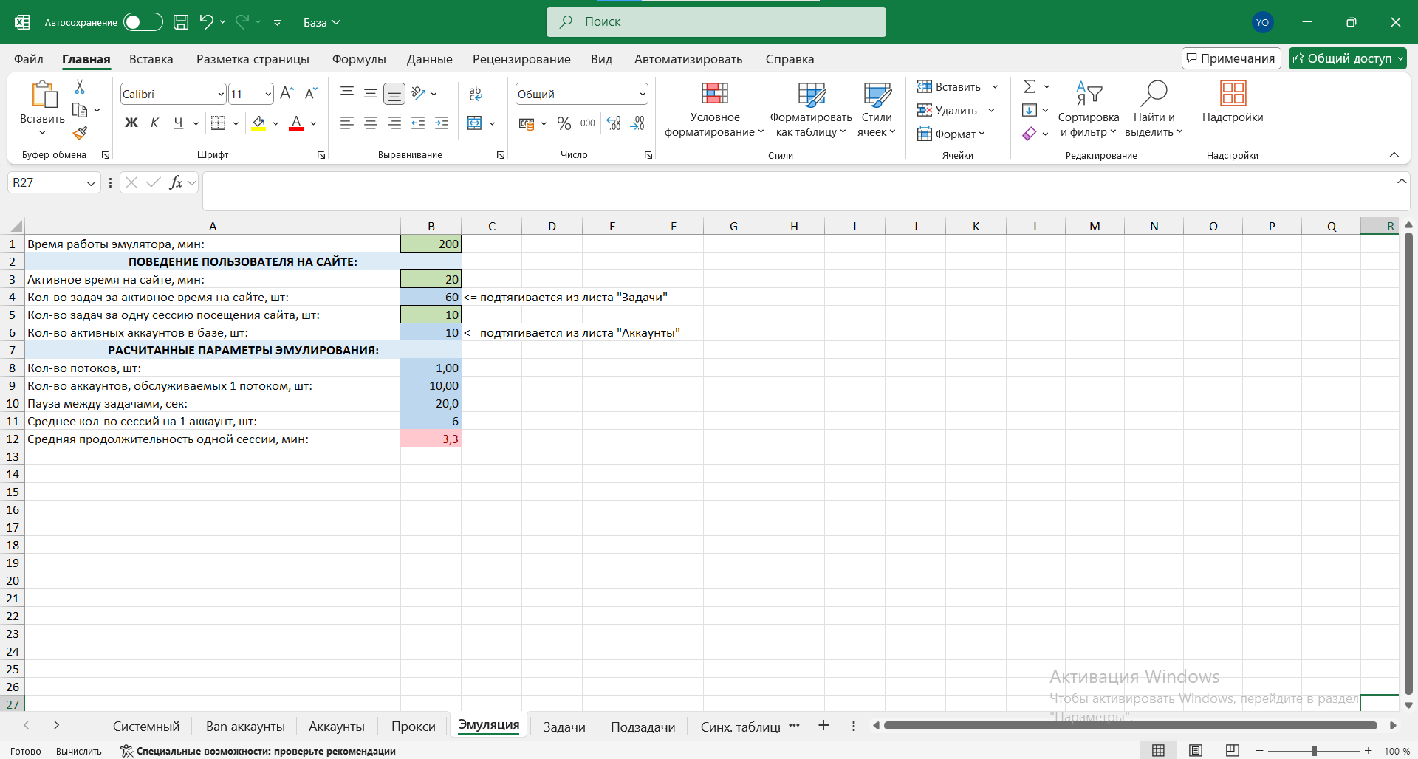The height and width of the screenshot is (759, 1418).
Task: Click the zoom level slider
Action: pos(1314,751)
